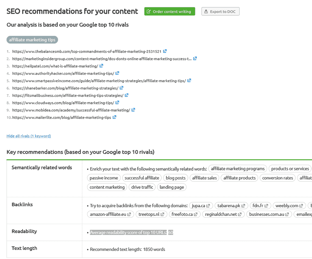Click external link icon for mobidea URL
The width and height of the screenshot is (312, 259).
pyautogui.click(x=133, y=110)
